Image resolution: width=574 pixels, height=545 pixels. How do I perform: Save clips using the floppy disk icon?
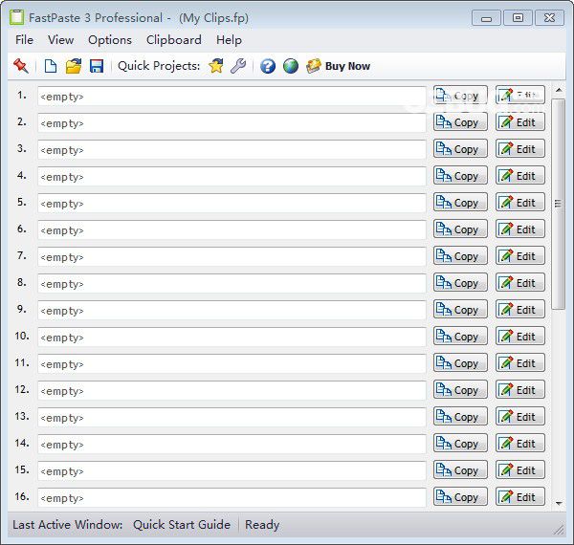(x=97, y=66)
